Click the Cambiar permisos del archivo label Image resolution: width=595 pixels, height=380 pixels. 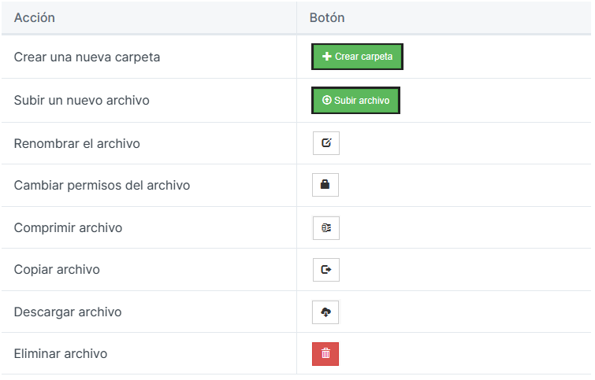point(102,185)
